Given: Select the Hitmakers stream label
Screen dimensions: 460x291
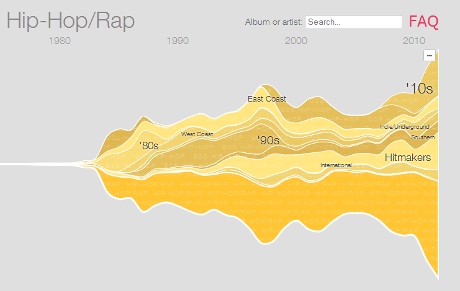Looking at the screenshot, I should tap(407, 158).
